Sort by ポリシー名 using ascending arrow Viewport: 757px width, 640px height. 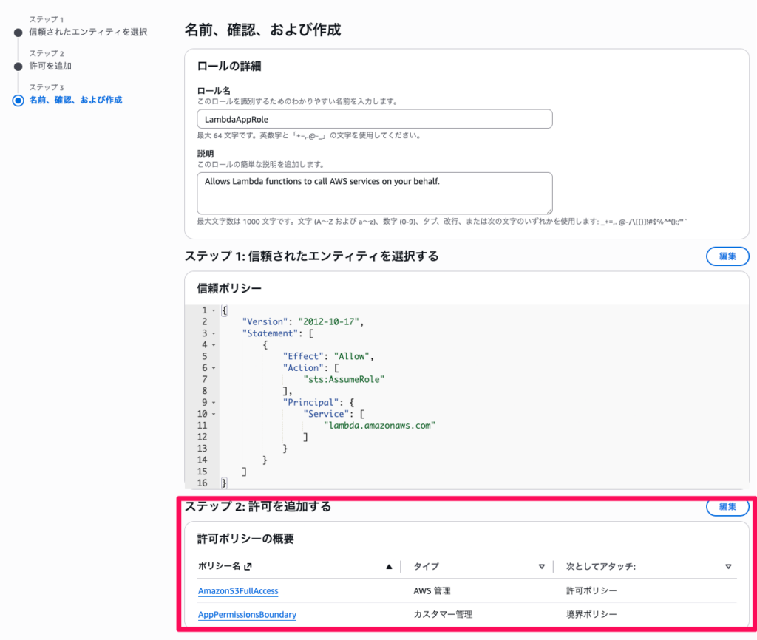pos(389,567)
